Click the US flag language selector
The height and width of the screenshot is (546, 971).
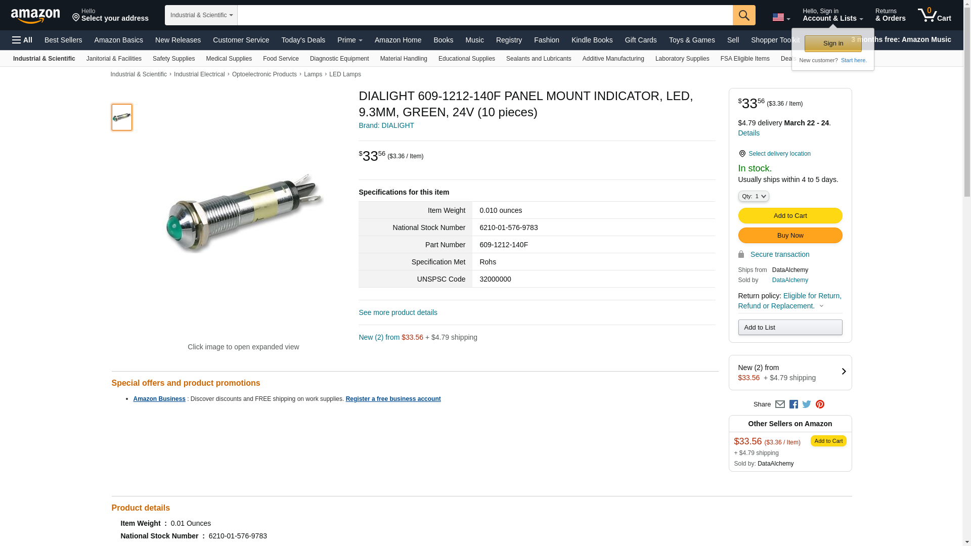(781, 17)
